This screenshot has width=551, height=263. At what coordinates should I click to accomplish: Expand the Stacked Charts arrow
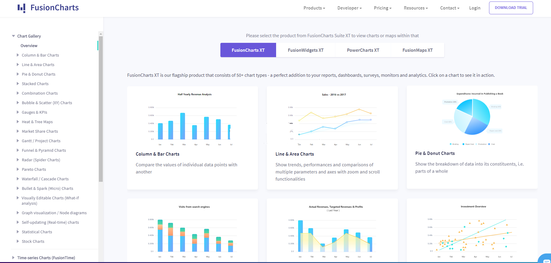[18, 84]
